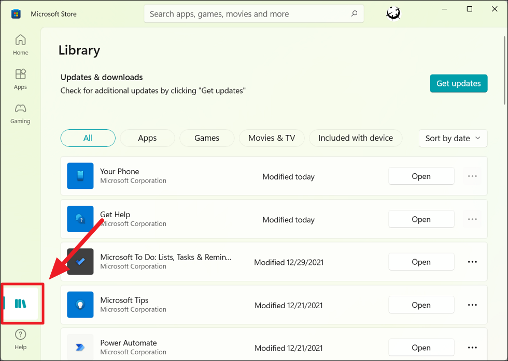Image resolution: width=508 pixels, height=361 pixels.
Task: Click the Microsoft Store logo icon
Action: [x=16, y=14]
